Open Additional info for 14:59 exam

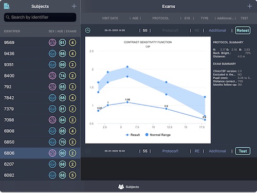[217, 30]
